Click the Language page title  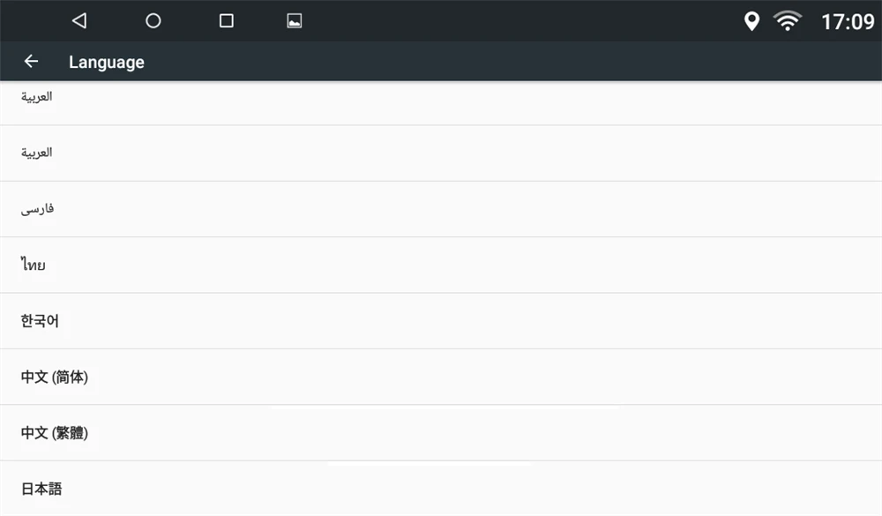[x=107, y=62]
